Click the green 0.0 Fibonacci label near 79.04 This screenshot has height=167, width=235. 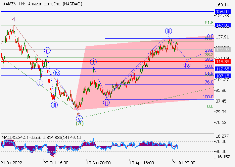click(210, 107)
